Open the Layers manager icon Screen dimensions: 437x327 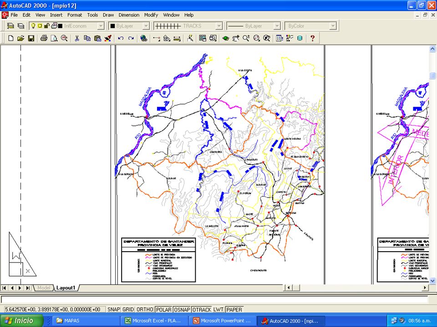click(21, 26)
